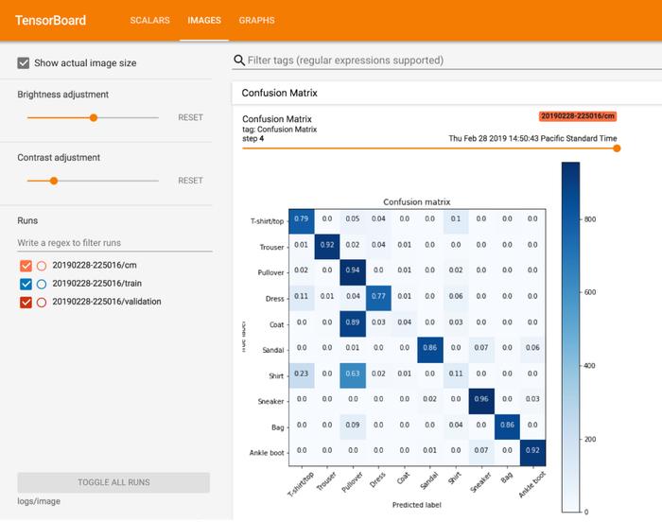The width and height of the screenshot is (662, 522).
Task: Click the Contrast adjustment slider handle
Action: point(54,181)
